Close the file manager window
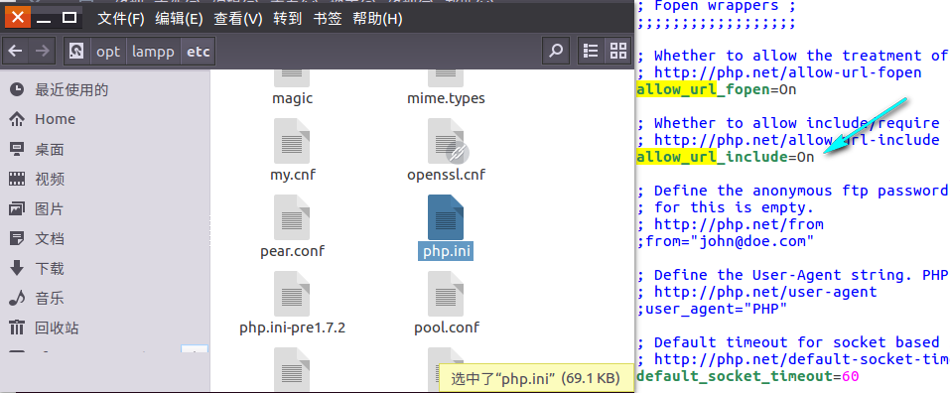This screenshot has height=393, width=950. coord(18,18)
